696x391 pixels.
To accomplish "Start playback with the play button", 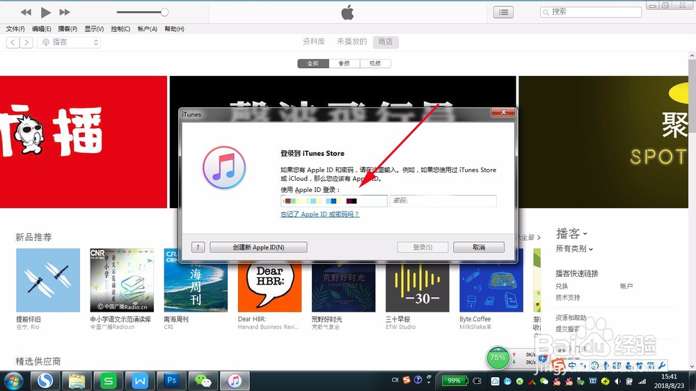I will click(45, 13).
